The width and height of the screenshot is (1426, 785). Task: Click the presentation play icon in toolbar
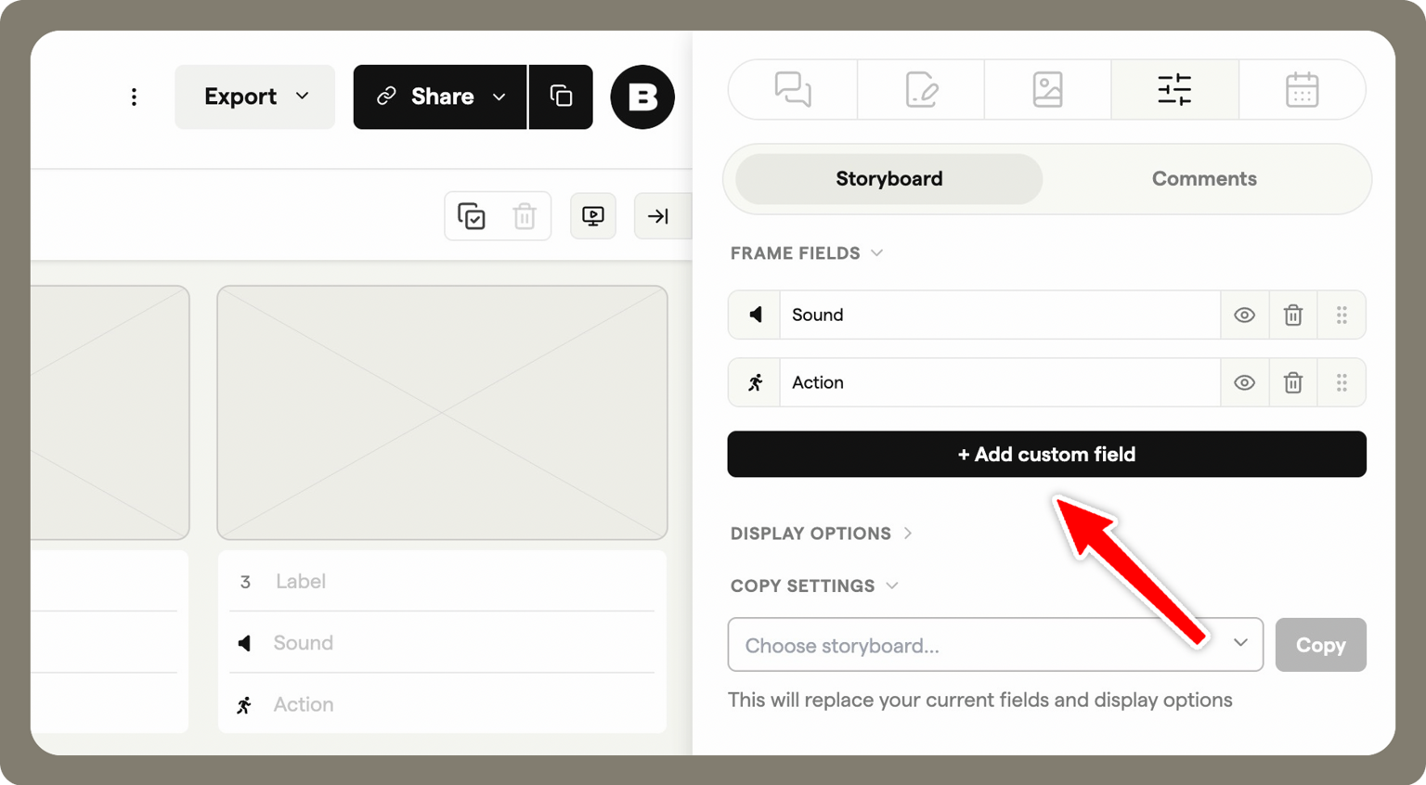(x=593, y=216)
